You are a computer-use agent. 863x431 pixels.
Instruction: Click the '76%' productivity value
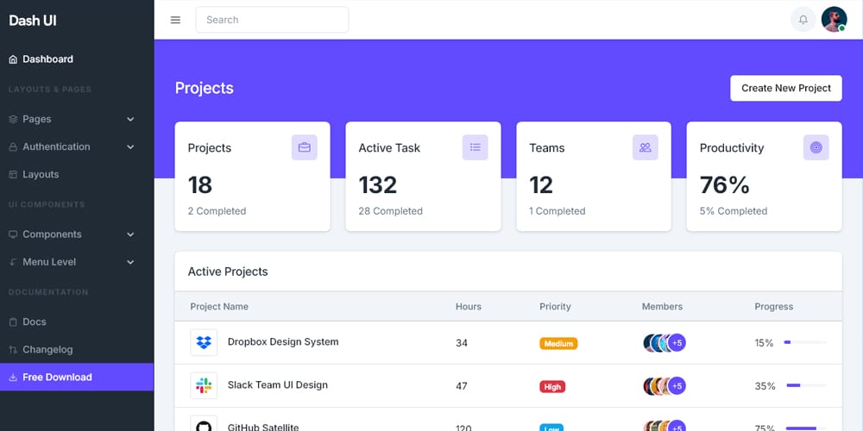point(724,184)
